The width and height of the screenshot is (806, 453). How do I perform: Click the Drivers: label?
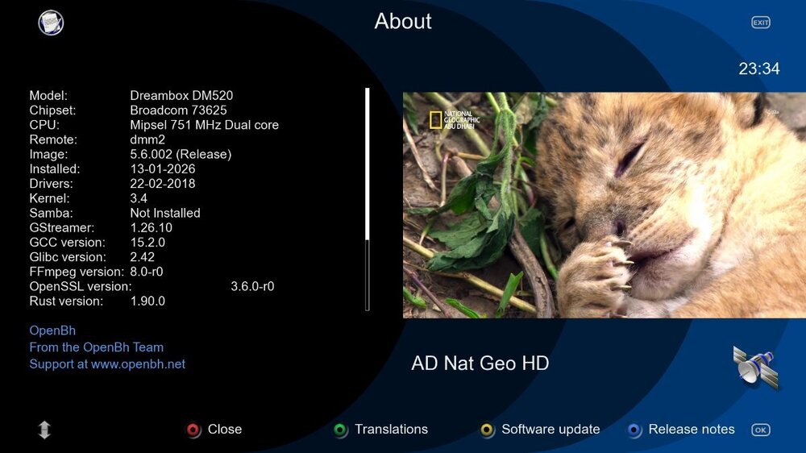51,184
